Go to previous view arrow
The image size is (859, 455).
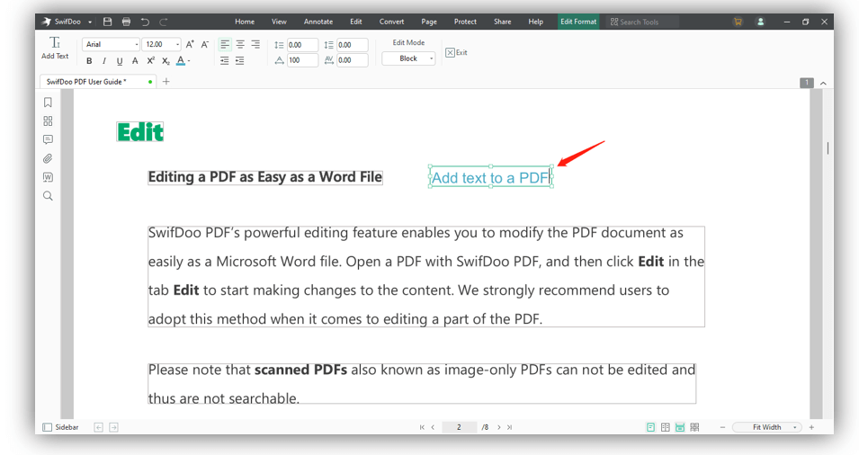[x=99, y=427]
